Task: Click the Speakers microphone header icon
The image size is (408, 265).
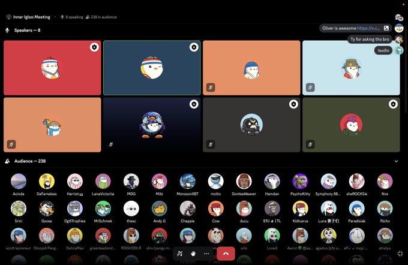Action: coord(7,30)
